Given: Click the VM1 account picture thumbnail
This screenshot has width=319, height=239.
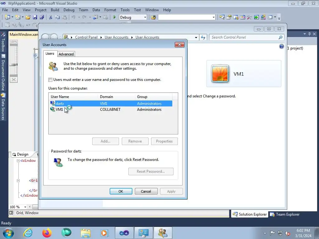Looking at the screenshot, I should coord(220,73).
